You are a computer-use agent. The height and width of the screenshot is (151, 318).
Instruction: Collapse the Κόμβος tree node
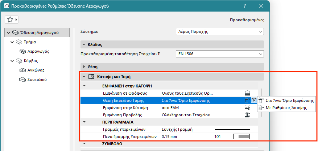pos(12,61)
